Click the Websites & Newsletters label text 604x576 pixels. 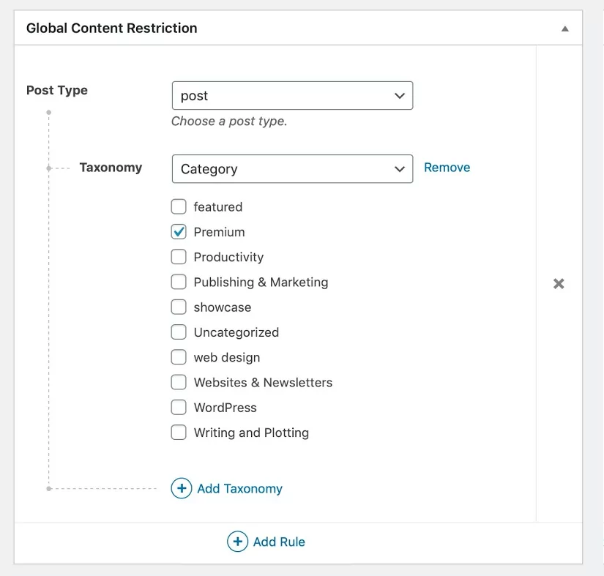[263, 382]
